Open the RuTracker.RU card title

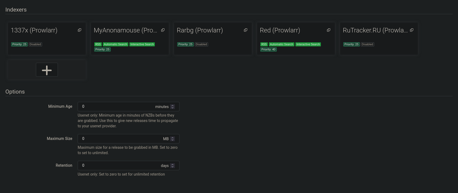click(x=375, y=30)
